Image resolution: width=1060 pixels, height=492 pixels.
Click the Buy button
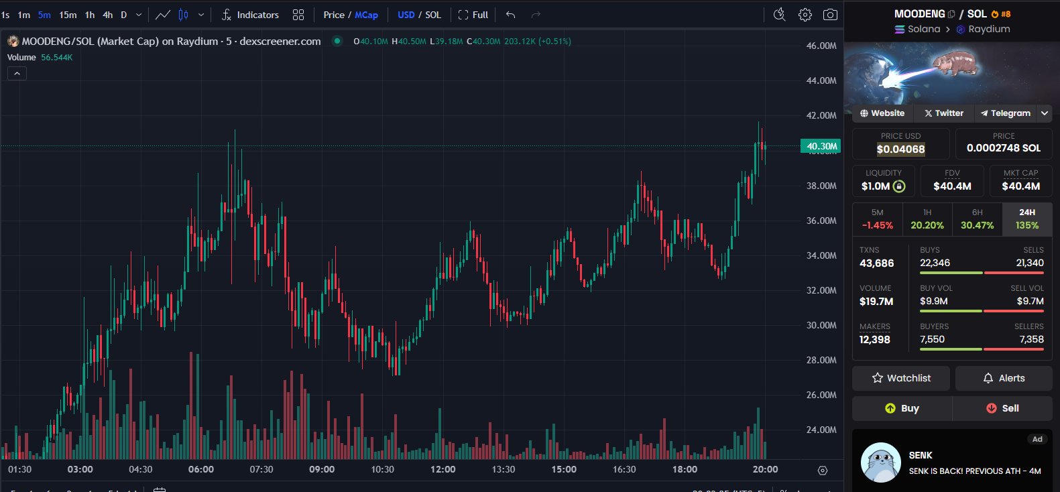pos(902,408)
